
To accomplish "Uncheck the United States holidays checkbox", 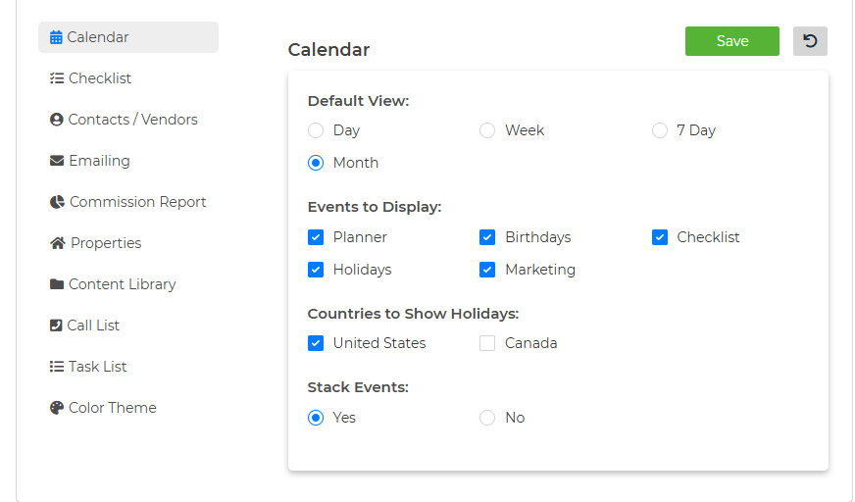I will [316, 343].
